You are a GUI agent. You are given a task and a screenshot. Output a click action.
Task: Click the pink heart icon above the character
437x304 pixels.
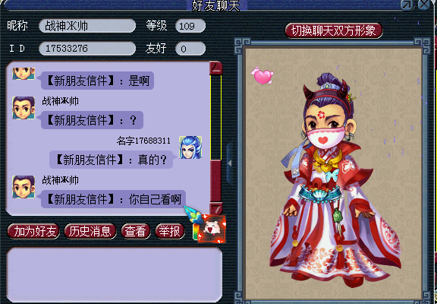(262, 74)
